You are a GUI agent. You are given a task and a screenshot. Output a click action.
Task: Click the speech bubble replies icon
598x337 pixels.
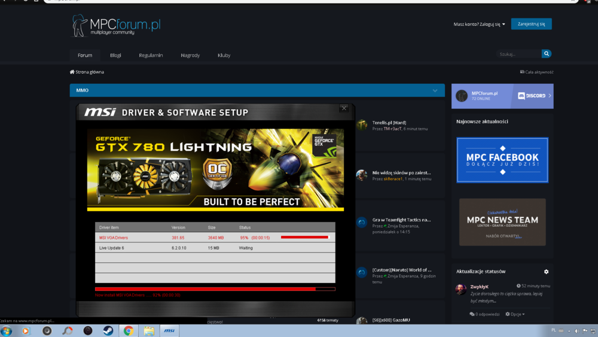472,314
